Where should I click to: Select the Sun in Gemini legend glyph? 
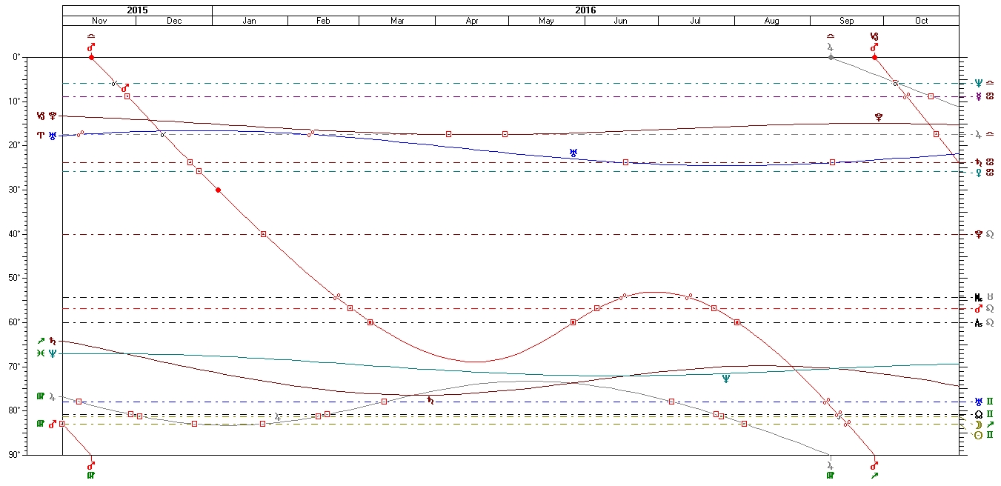[x=983, y=435]
